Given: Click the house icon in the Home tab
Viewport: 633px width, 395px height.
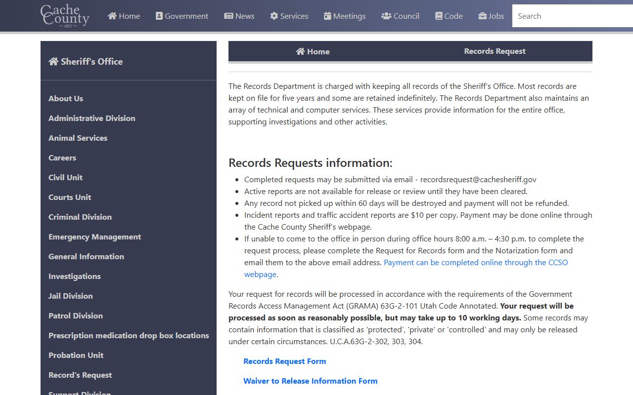Looking at the screenshot, I should coord(300,51).
